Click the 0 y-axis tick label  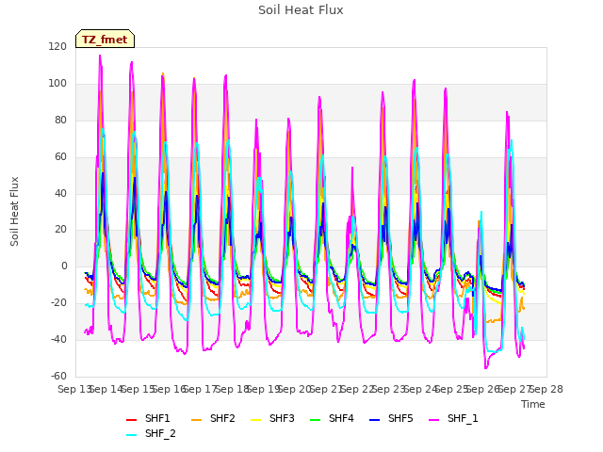click(64, 266)
